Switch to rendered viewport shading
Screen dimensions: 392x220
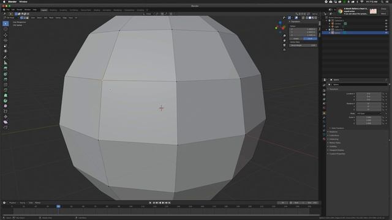[x=316, y=18]
